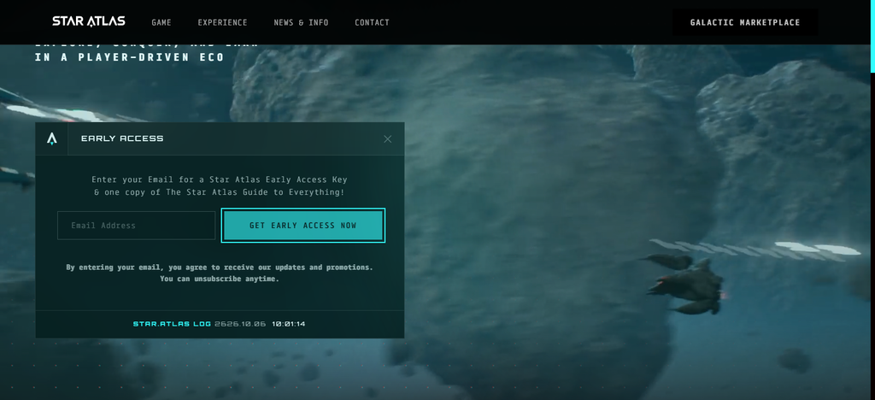Open the Experience menu
Screen dimensions: 875x400
coord(222,23)
